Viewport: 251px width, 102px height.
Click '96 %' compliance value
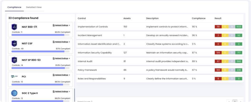(x=195, y=35)
